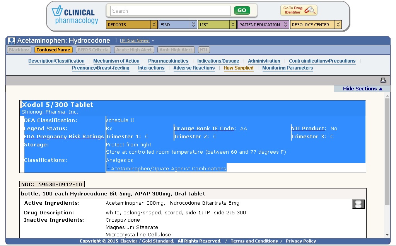Select the How Supplied section
Image resolution: width=396 pixels, height=246 pixels.
coord(238,68)
